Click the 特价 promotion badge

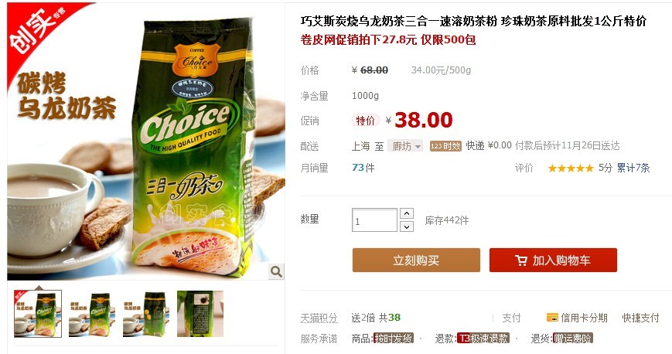click(365, 121)
